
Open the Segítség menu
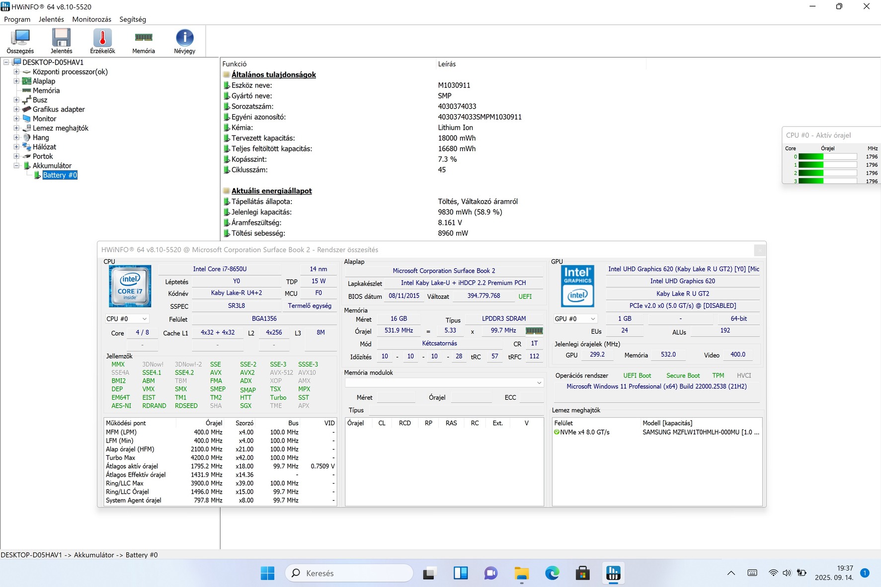133,19
